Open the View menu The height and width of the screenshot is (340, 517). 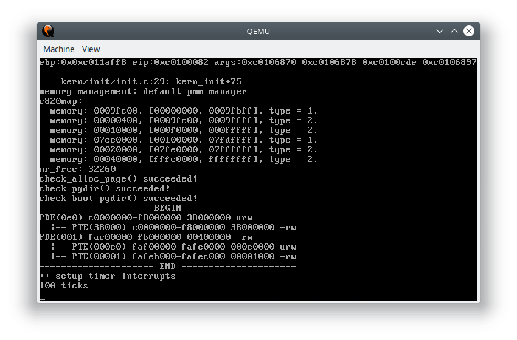91,49
